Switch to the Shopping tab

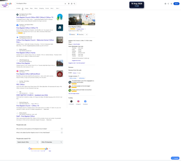pos(41,8)
